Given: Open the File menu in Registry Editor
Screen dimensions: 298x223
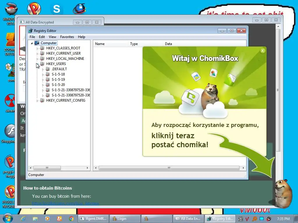Looking at the screenshot, I should (32, 37).
